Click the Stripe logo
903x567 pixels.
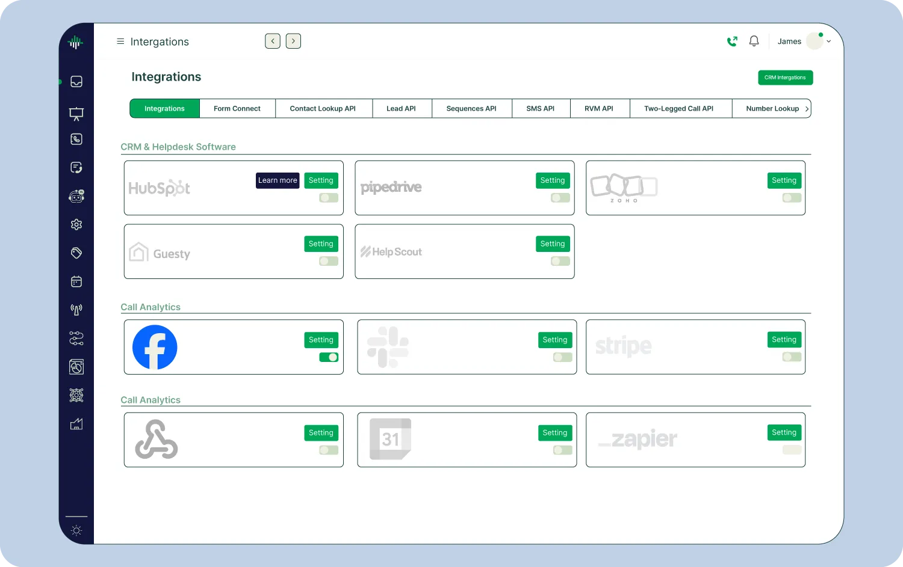[x=624, y=346]
